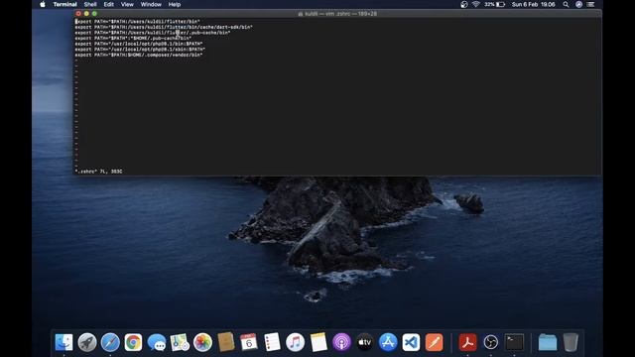This screenshot has width=635, height=357.
Task: Open Notification Center list icon
Action: (591, 4)
